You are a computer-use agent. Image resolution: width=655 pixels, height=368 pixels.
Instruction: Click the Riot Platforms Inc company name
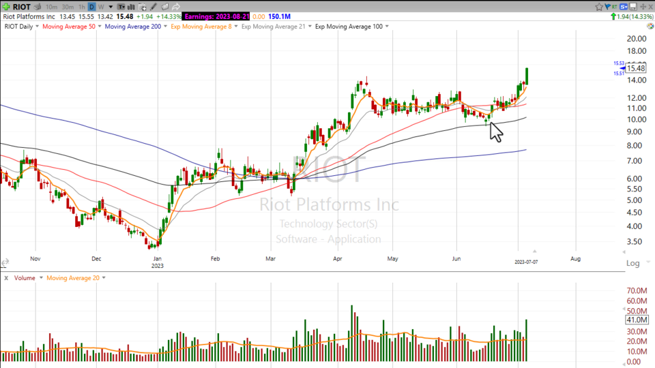pyautogui.click(x=29, y=16)
